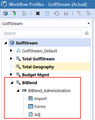The width and height of the screenshot is (95, 120).
Task: Click the floppy disk save icon
Action: pyautogui.click(x=66, y=14)
